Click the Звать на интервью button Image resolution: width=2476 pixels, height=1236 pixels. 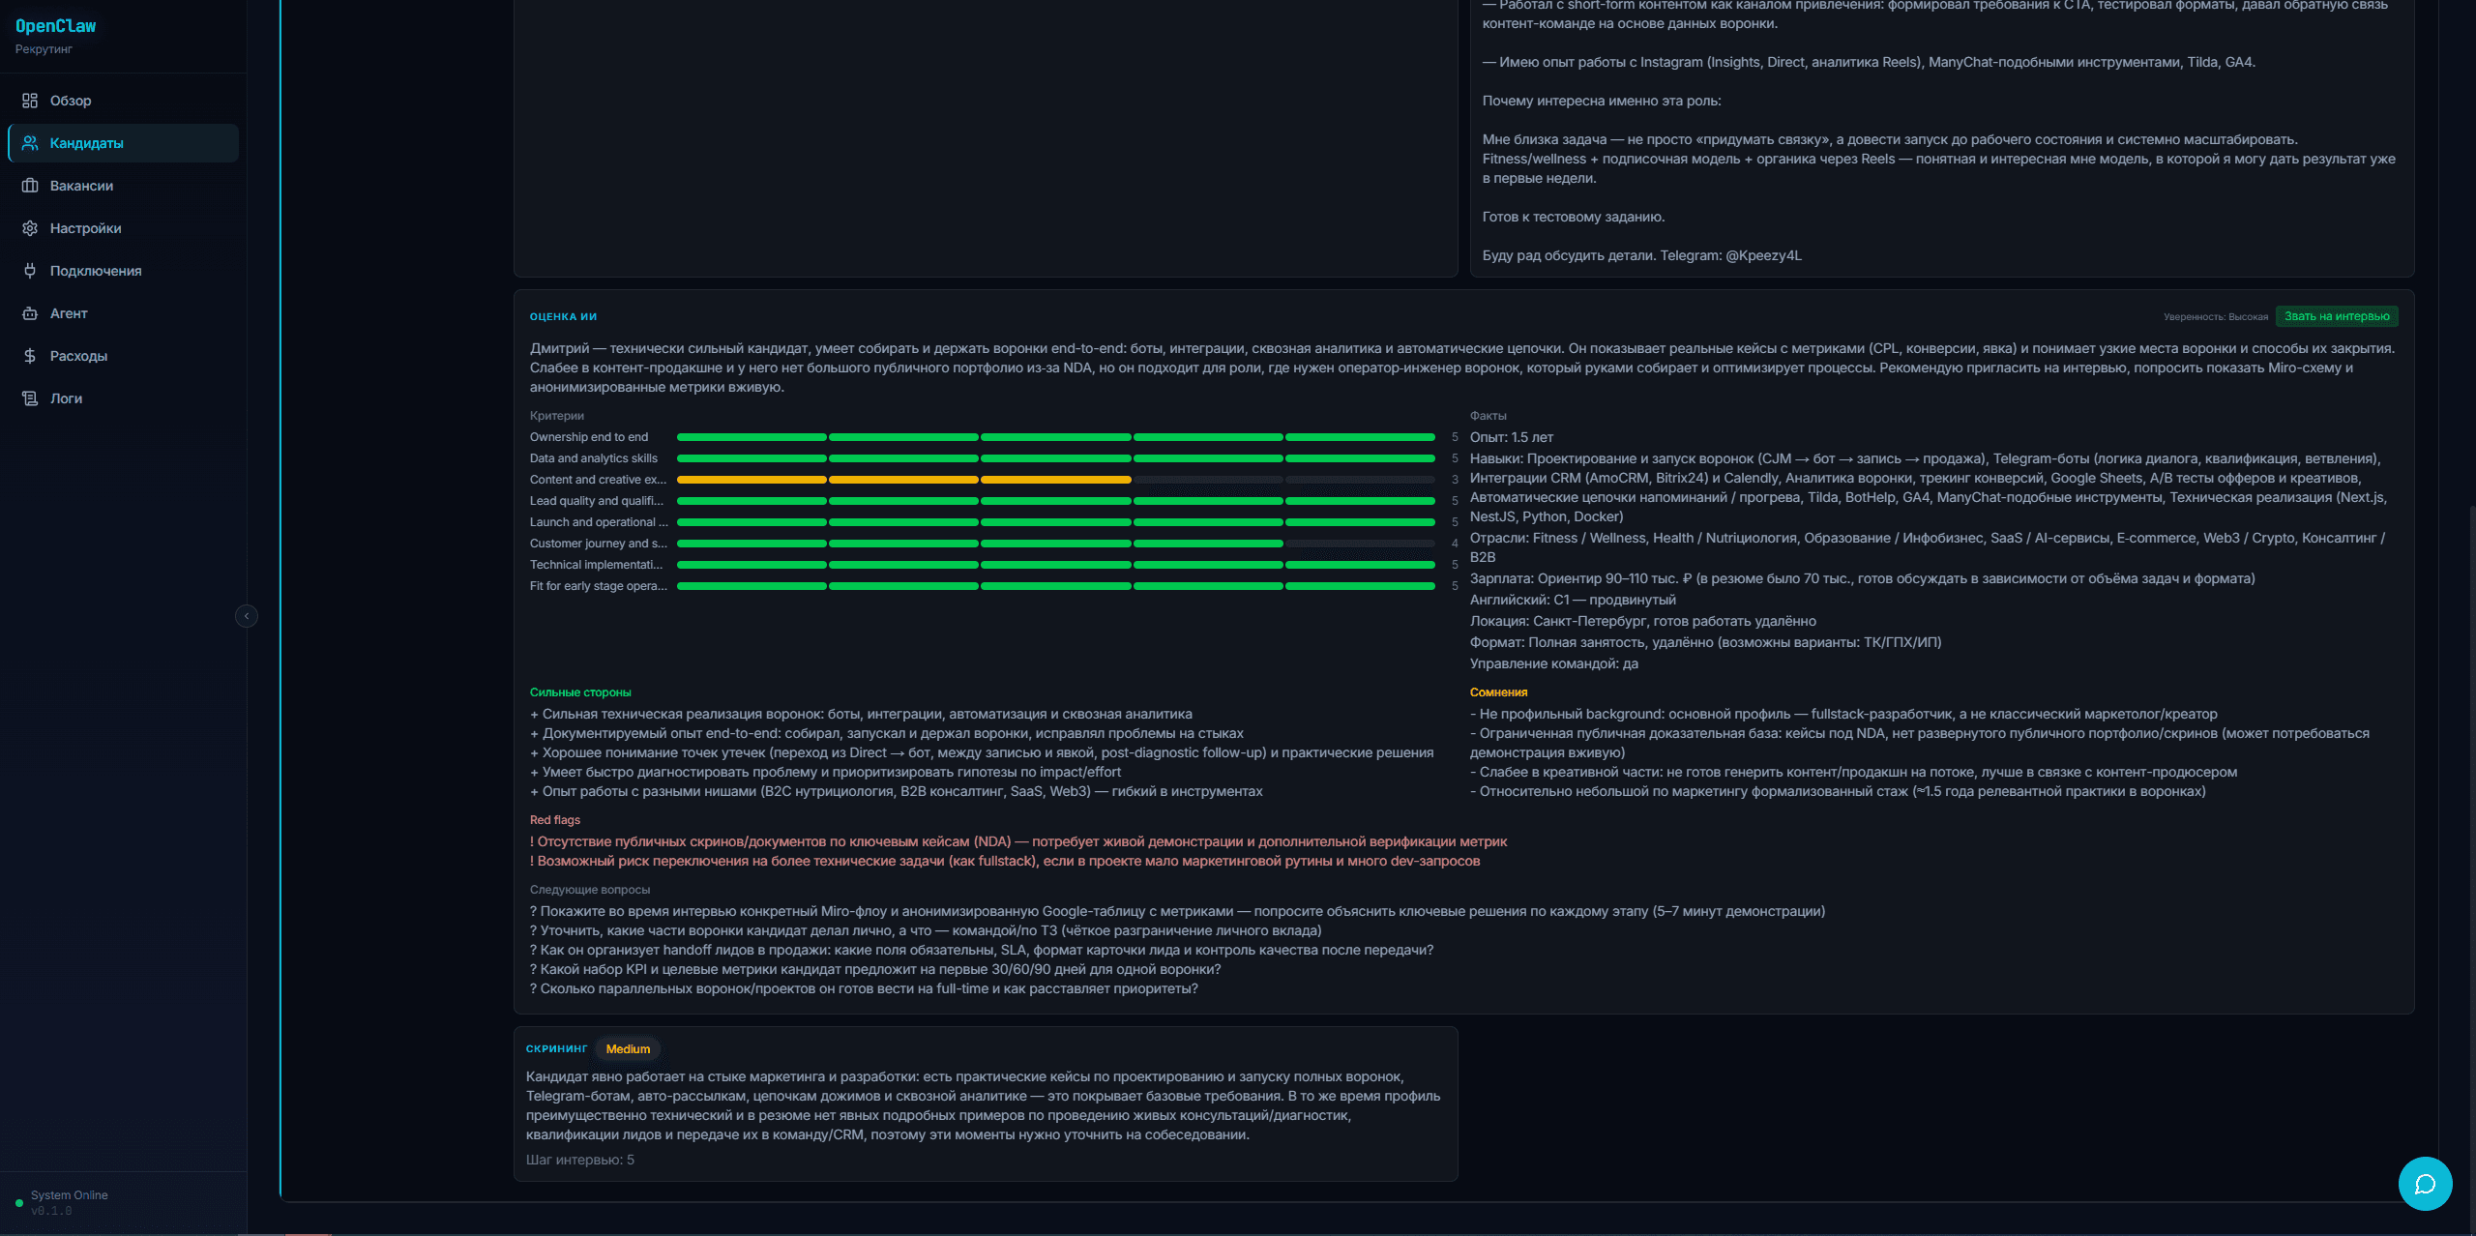pyautogui.click(x=2339, y=316)
